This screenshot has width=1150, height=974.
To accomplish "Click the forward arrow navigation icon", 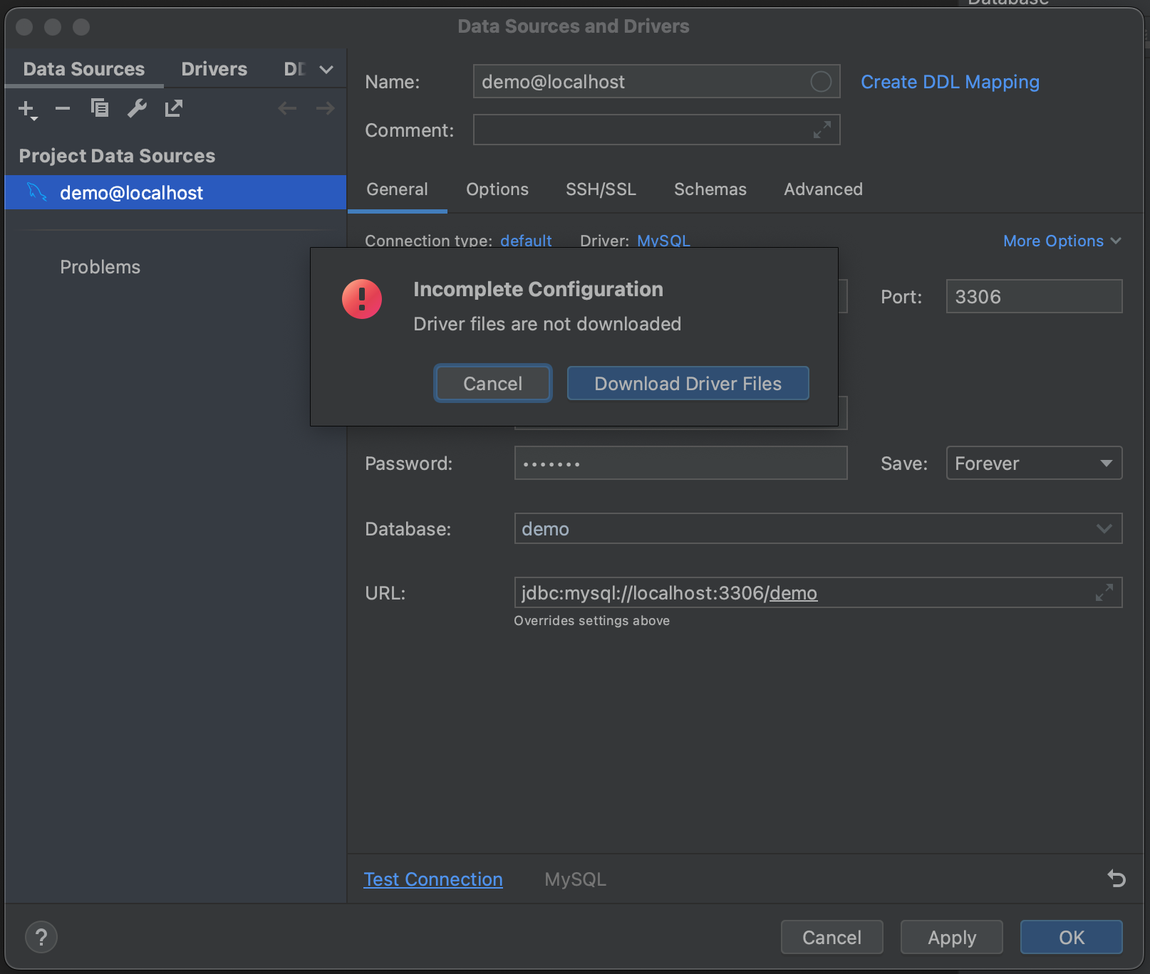I will pyautogui.click(x=325, y=108).
